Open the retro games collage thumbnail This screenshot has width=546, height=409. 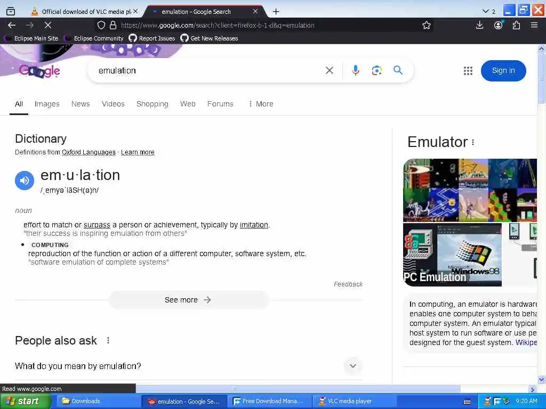(470, 190)
